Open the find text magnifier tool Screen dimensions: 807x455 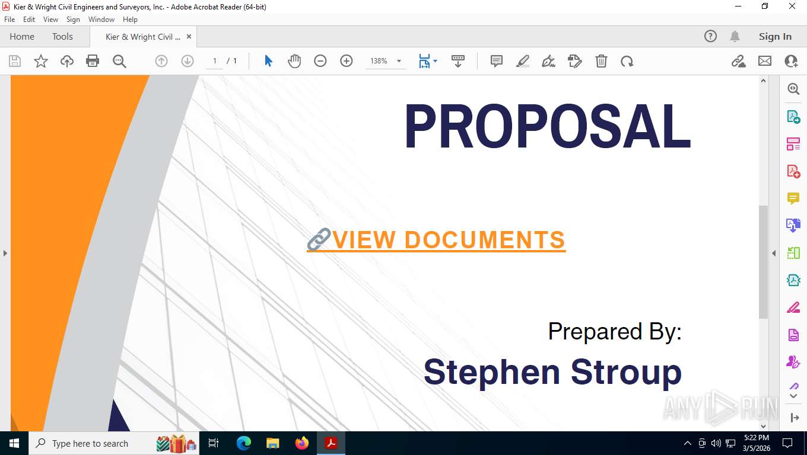pos(119,61)
